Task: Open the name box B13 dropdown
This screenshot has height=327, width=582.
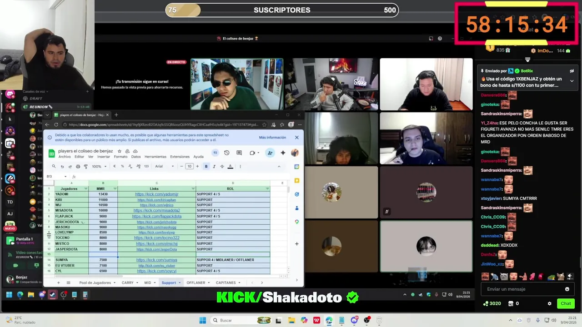Action: point(65,176)
